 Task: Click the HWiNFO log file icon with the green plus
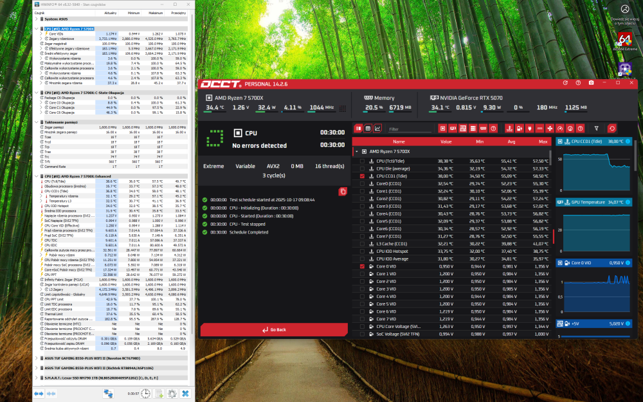click(x=159, y=393)
